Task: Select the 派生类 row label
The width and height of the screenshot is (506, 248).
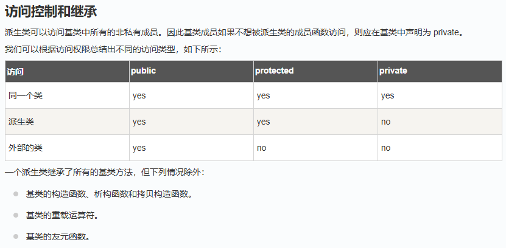Action: pyautogui.click(x=21, y=122)
